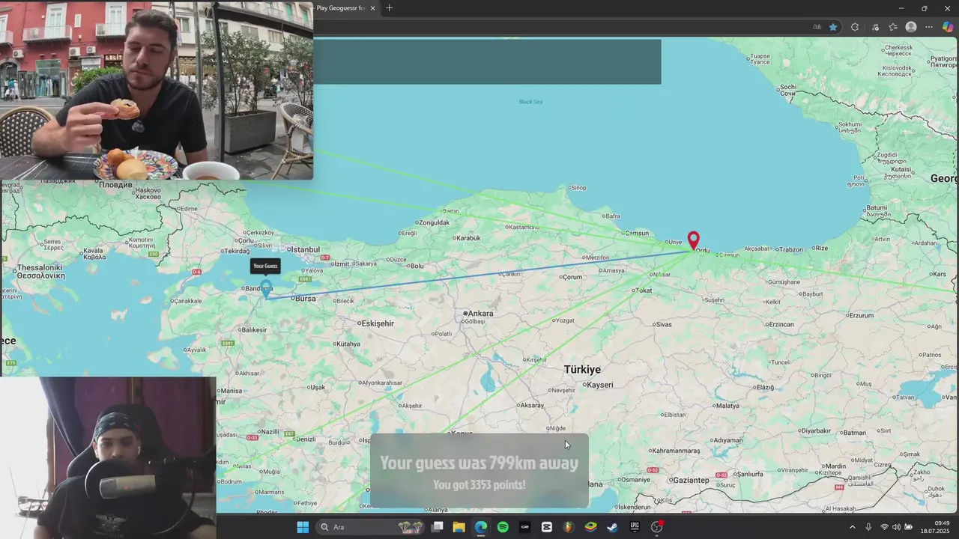Click the Sivas label on the map
This screenshot has width=959, height=539.
click(663, 324)
